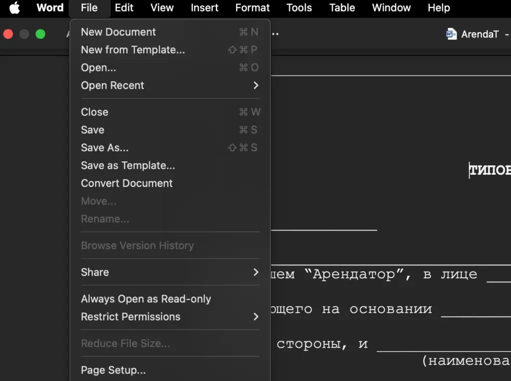Click the word "Арендатор" in the document
This screenshot has height=381, width=511.
354,274
